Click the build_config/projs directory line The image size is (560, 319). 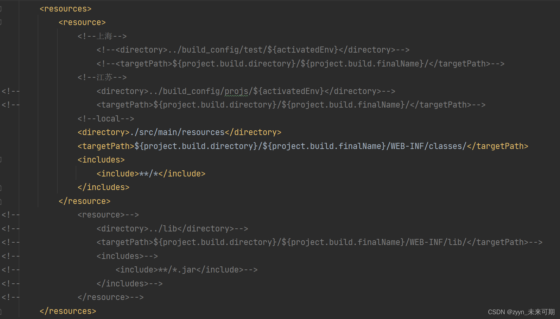click(246, 91)
